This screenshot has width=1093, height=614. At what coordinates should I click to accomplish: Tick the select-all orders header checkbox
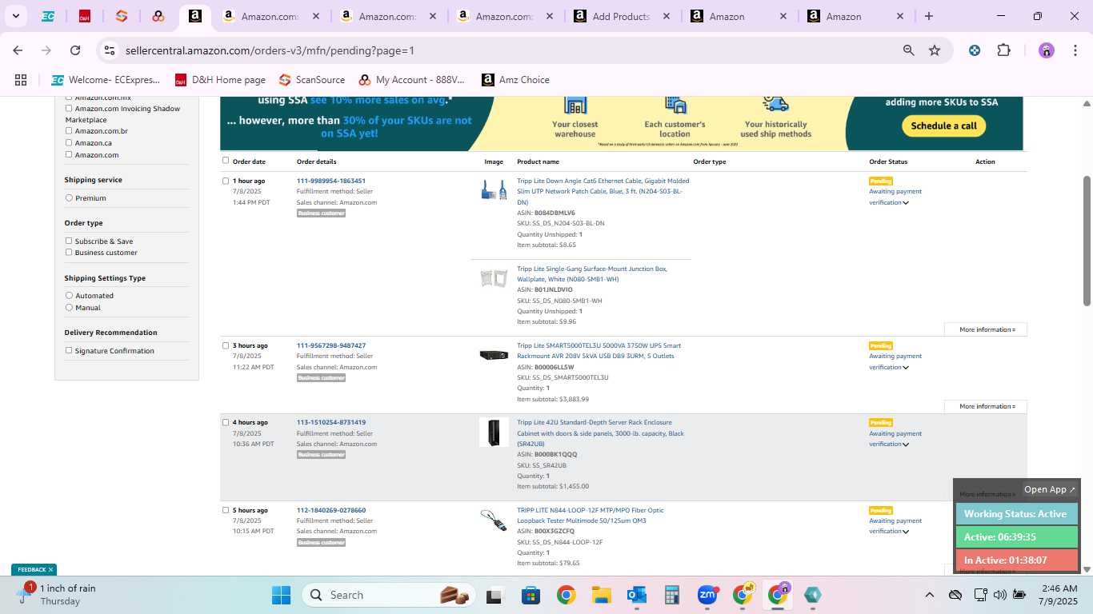[226, 161]
